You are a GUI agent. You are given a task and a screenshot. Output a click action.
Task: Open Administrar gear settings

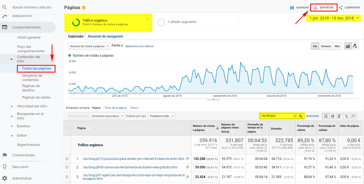(x=5, y=178)
